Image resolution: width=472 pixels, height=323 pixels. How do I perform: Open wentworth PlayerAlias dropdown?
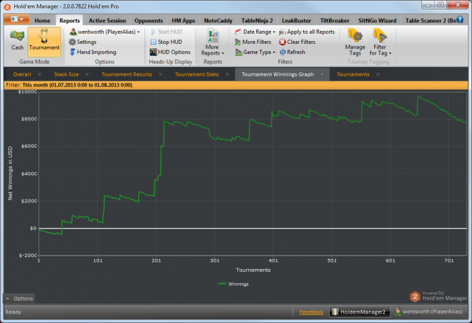click(105, 32)
